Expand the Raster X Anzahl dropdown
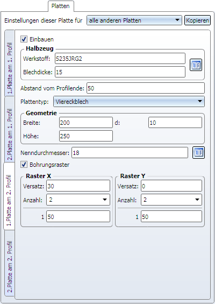 click(78, 200)
